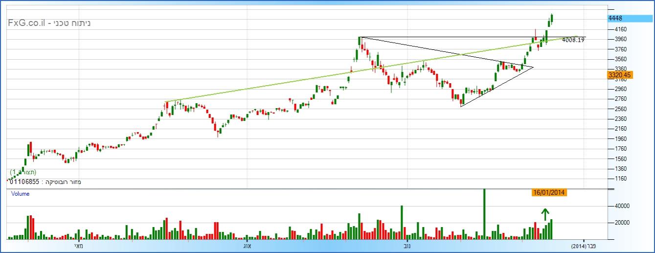The width and height of the screenshot is (655, 253).
Task: Click the נוב month label on the time axis
Action: (x=407, y=246)
